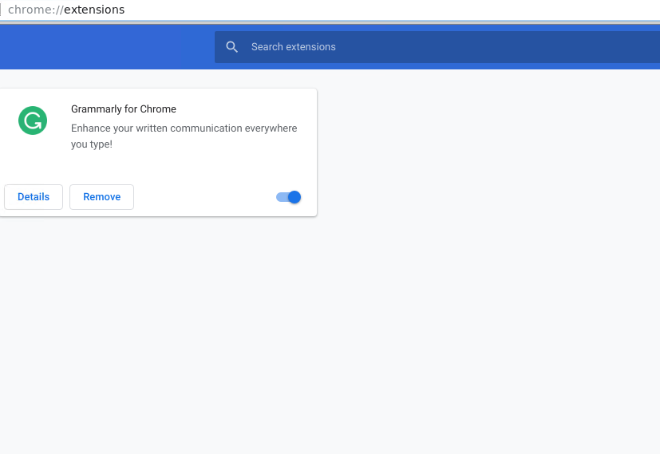660x454 pixels.
Task: Focus the Search extensions field
Action: point(437,47)
